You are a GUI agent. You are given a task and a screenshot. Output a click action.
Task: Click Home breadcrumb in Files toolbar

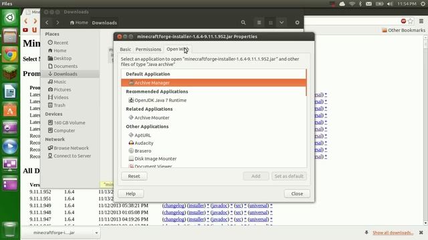[x=79, y=23]
